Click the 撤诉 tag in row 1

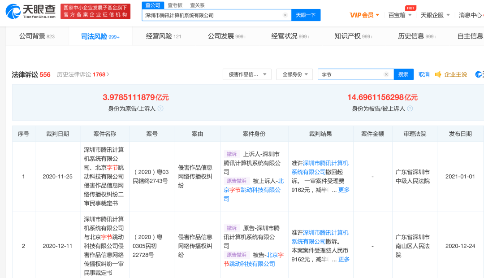click(x=232, y=154)
